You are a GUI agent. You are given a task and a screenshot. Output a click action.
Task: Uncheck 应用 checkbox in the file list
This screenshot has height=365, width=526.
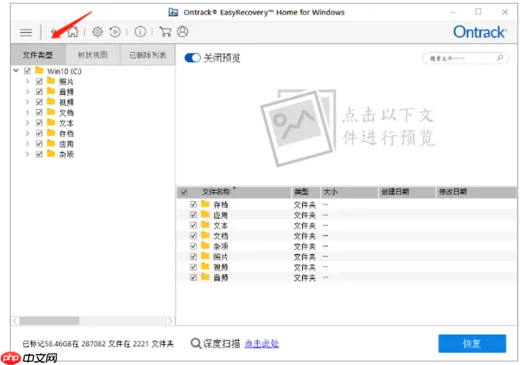[x=193, y=215]
